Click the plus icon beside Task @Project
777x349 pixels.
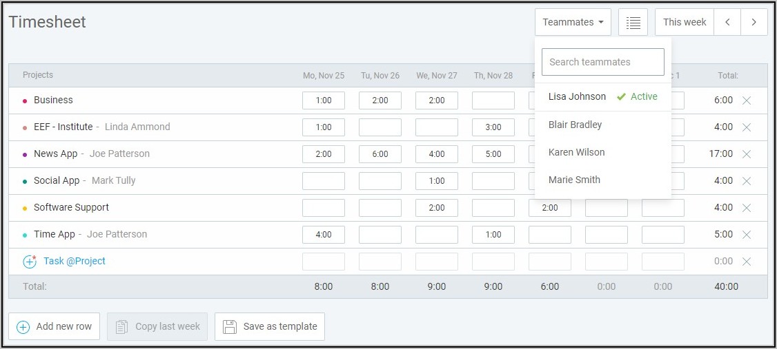[x=30, y=262]
